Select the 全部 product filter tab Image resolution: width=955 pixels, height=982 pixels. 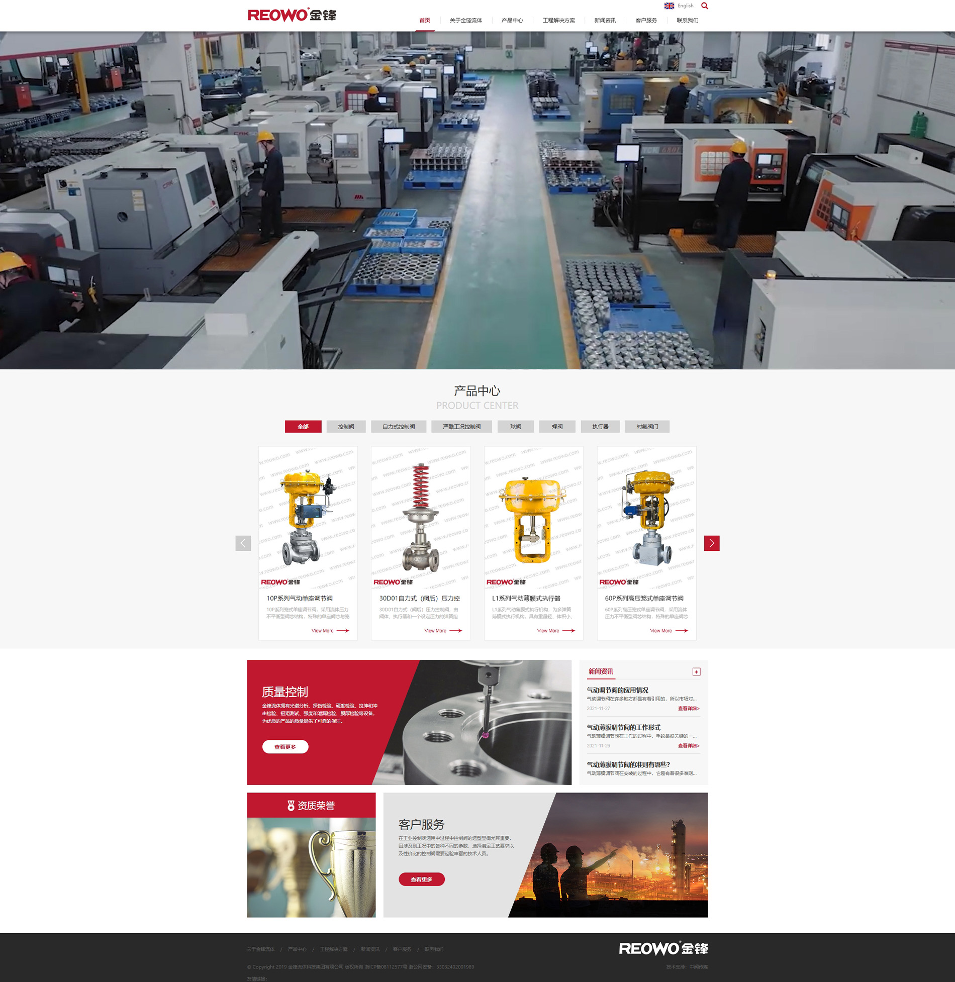click(x=303, y=427)
